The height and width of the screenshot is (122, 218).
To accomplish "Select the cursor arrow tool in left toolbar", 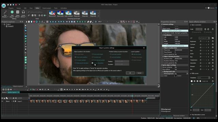I will (26, 26).
